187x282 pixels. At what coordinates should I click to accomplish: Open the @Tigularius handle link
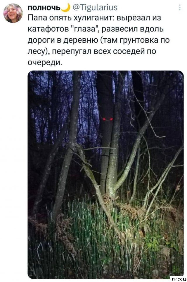[x=95, y=8]
